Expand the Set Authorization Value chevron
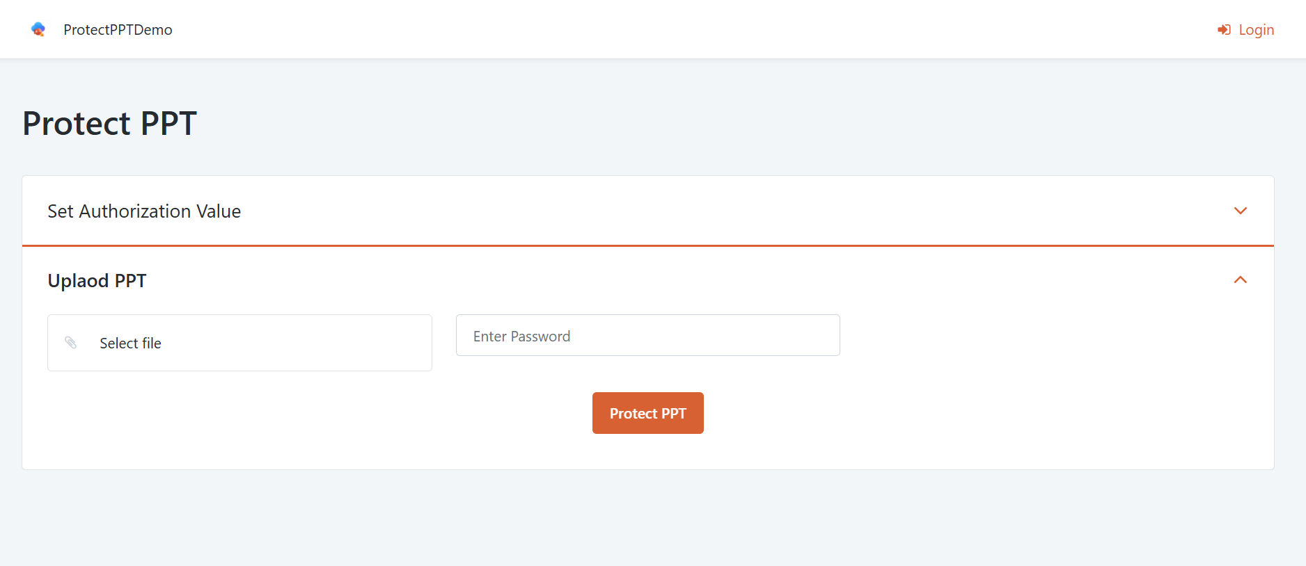Image resolution: width=1306 pixels, height=566 pixels. click(x=1240, y=211)
